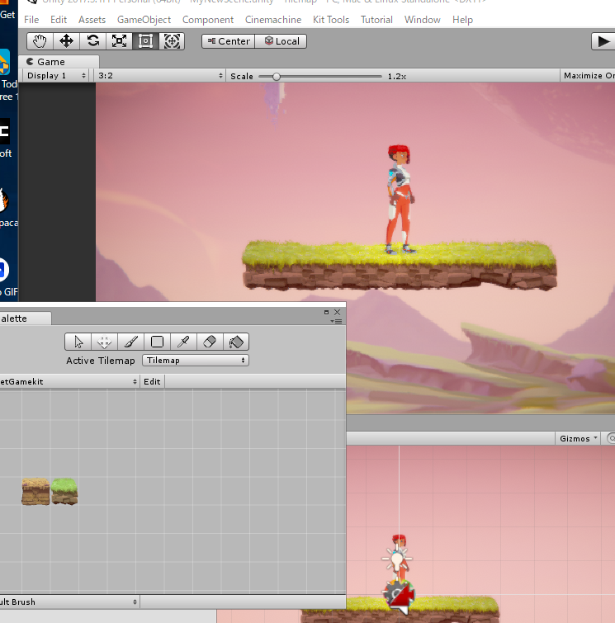Select the Scale tool in toolbar
Image resolution: width=615 pixels, height=623 pixels.
(119, 41)
